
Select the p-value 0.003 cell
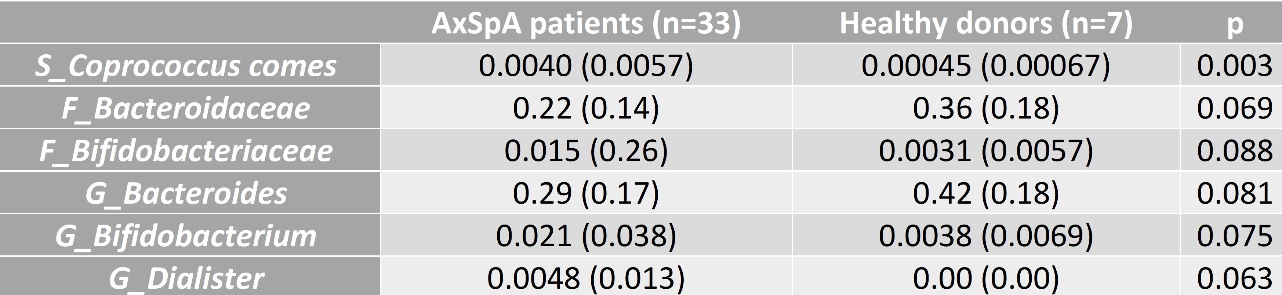tap(1234, 66)
